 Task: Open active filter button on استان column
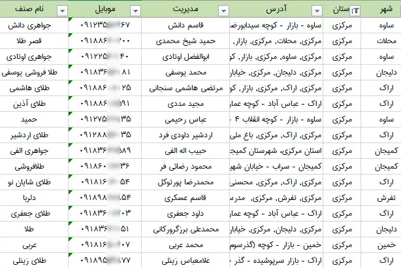pyautogui.click(x=355, y=10)
